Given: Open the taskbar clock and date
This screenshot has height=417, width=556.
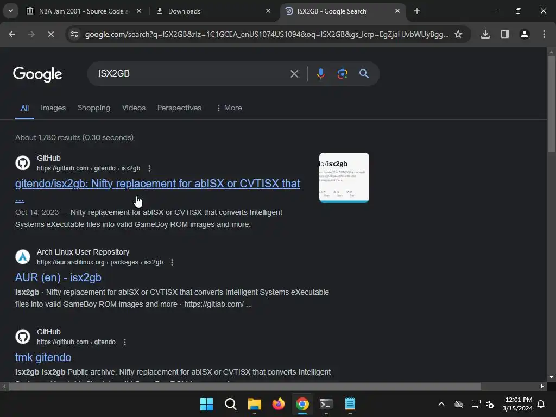Looking at the screenshot, I should [x=517, y=404].
